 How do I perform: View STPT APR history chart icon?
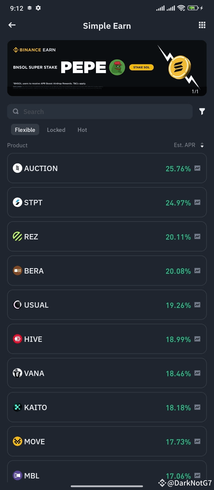pos(197,203)
